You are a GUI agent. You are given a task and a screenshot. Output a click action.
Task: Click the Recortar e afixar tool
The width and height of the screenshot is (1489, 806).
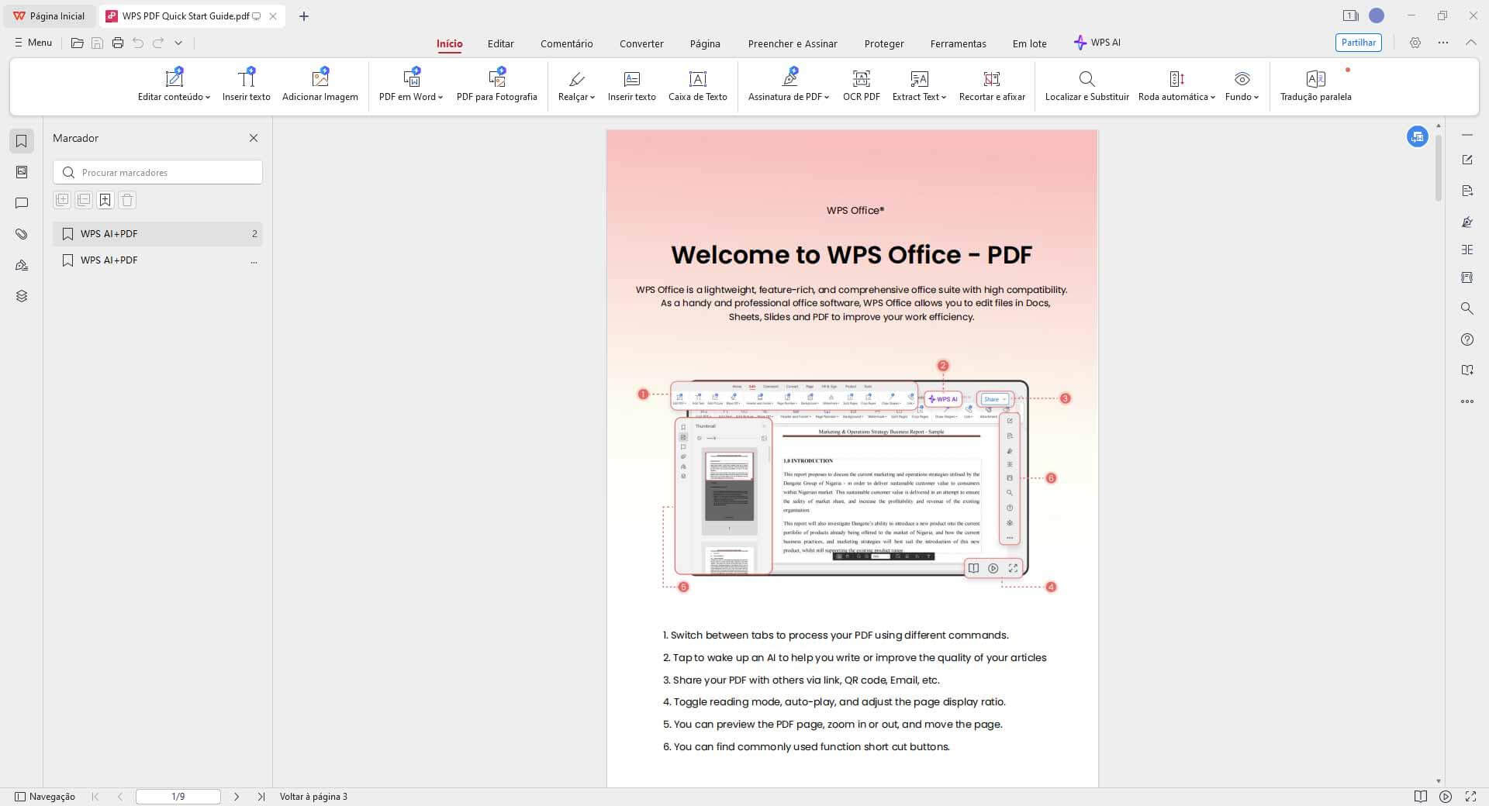991,85
